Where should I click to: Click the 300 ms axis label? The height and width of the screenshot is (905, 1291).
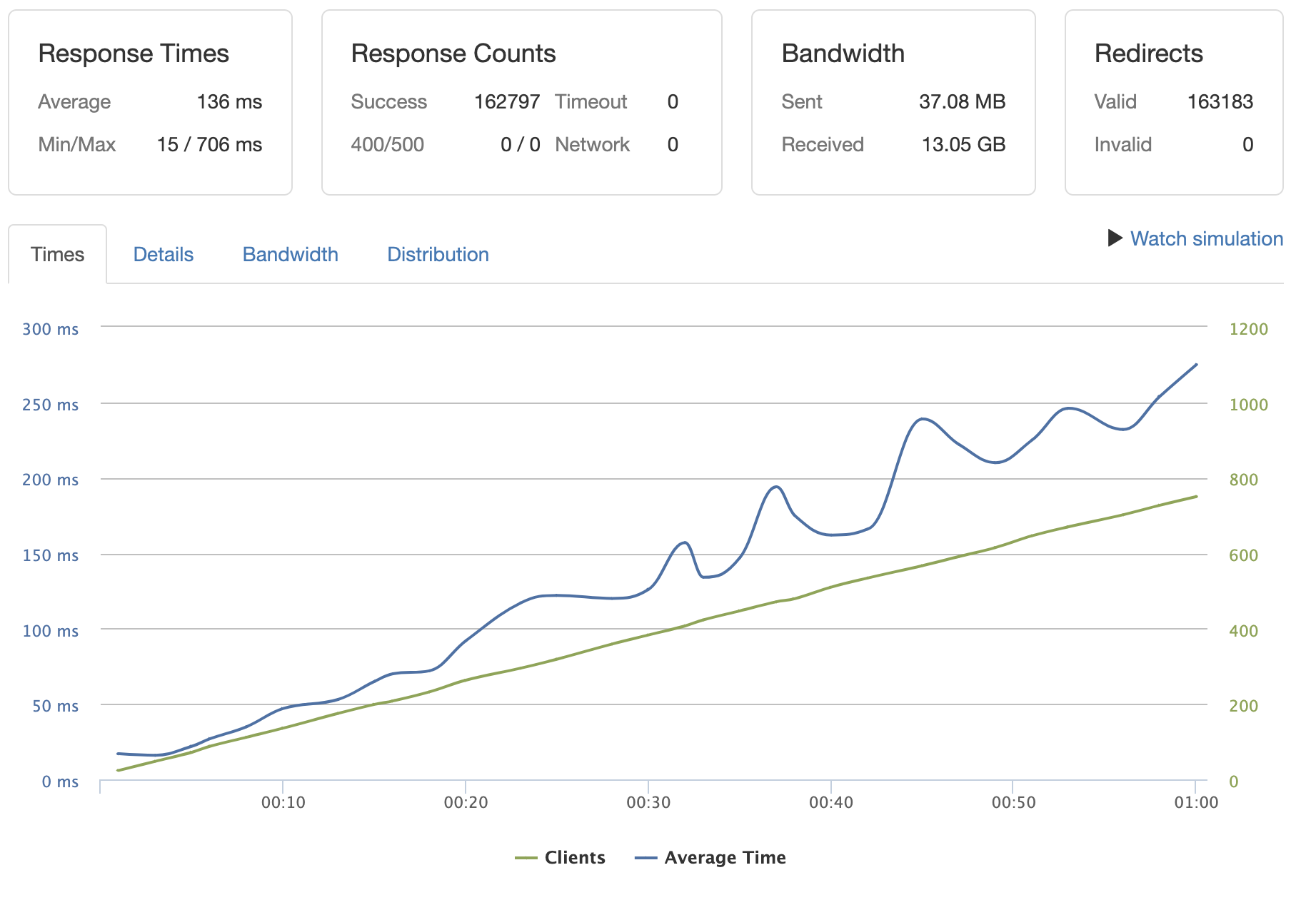point(50,329)
